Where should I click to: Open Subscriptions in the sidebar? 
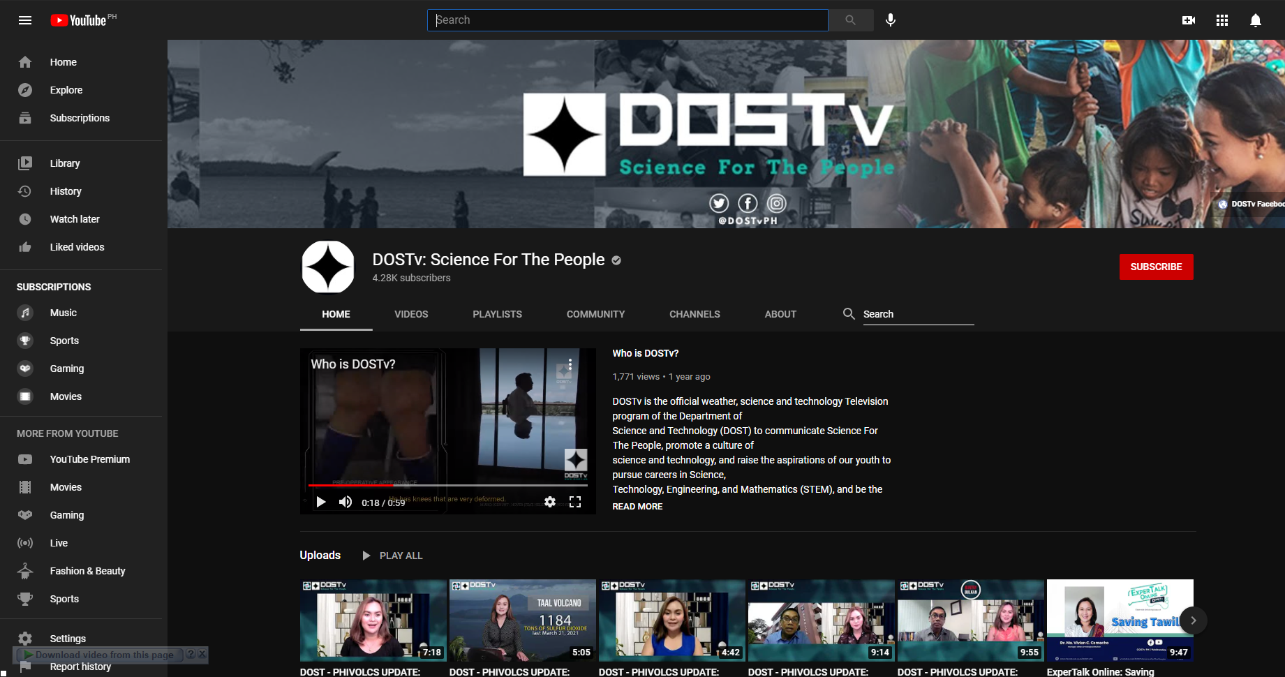pyautogui.click(x=84, y=118)
